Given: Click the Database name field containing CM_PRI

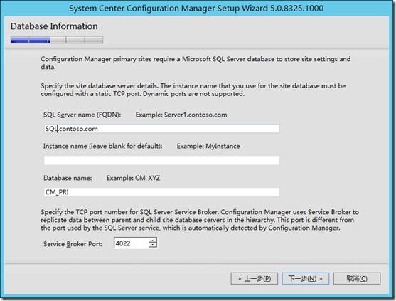Looking at the screenshot, I should point(161,192).
